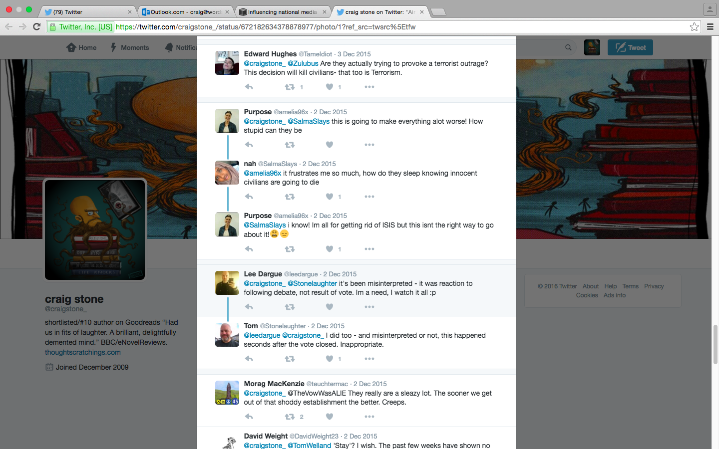Open thoughtscratchings.com profile link

coord(83,352)
